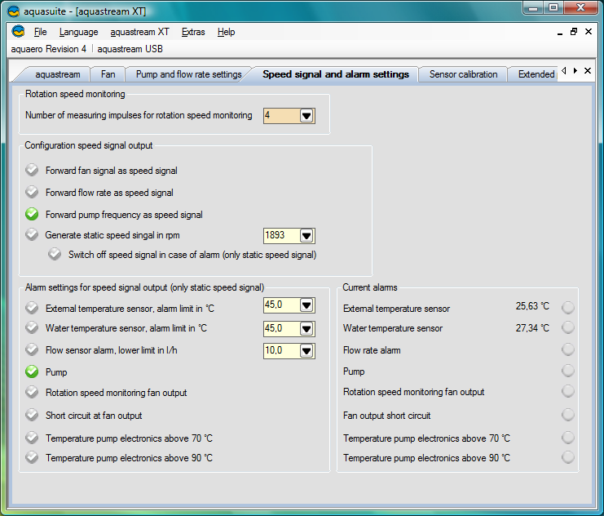Click the aquasuite title bar app icon
The image size is (604, 516).
tap(14, 11)
